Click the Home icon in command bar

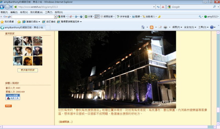(x=143, y=27)
